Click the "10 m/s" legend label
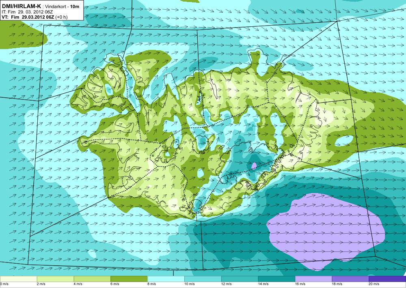 click(190, 284)
